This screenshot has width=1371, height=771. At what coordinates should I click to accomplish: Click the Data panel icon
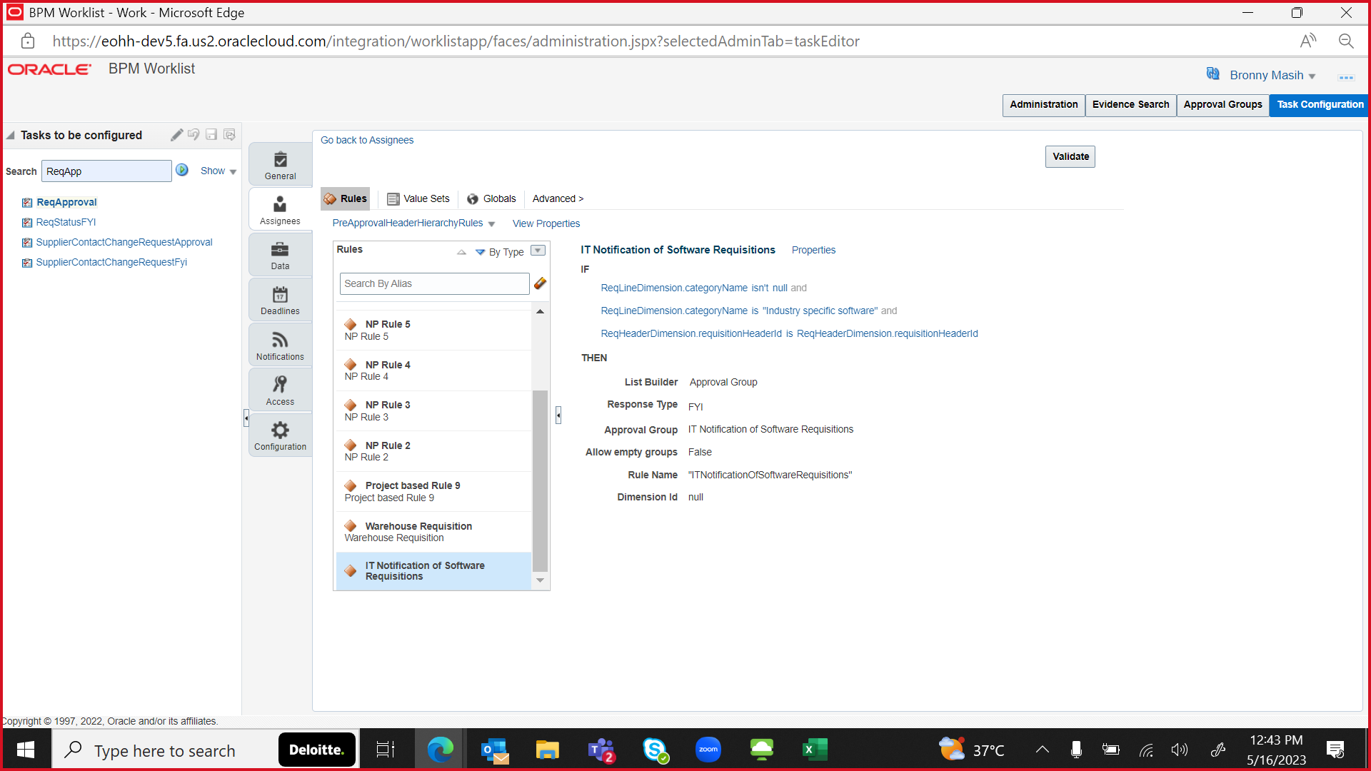(279, 250)
